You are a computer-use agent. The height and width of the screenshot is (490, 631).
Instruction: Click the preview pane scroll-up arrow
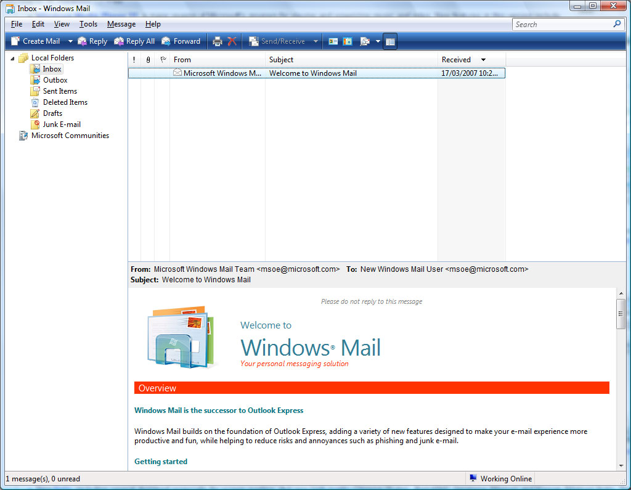click(621, 293)
